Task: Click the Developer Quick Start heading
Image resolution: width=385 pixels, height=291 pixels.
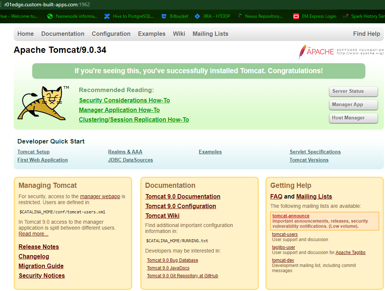Action: click(x=51, y=142)
